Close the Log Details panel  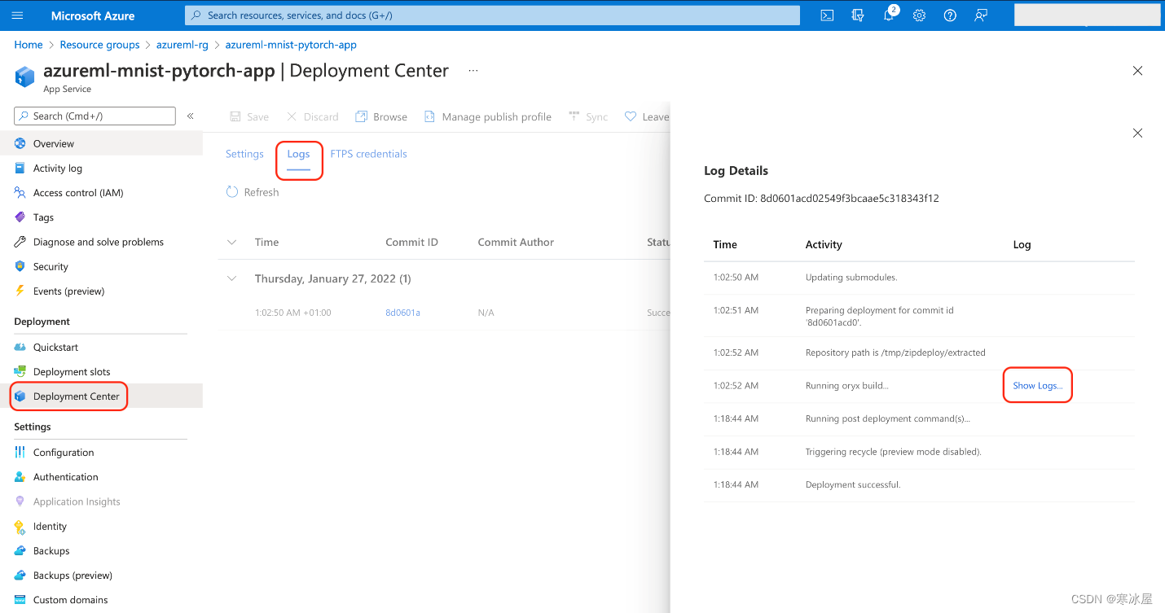[1137, 133]
